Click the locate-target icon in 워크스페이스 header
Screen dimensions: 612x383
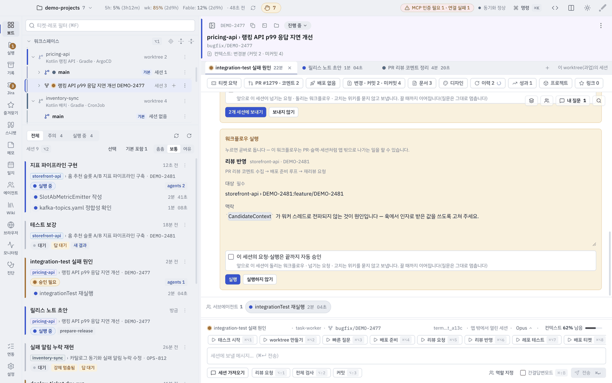tap(171, 41)
